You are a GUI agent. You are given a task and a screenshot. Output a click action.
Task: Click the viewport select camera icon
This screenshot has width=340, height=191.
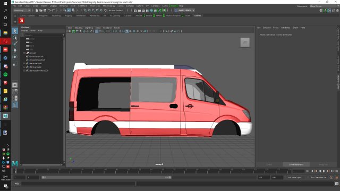(x=70, y=31)
